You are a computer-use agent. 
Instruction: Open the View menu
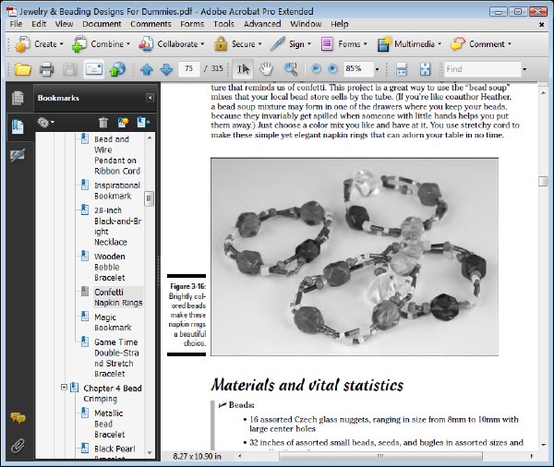64,24
